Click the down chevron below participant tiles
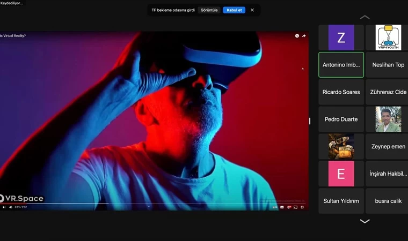Image resolution: width=408 pixels, height=241 pixels. tap(365, 221)
